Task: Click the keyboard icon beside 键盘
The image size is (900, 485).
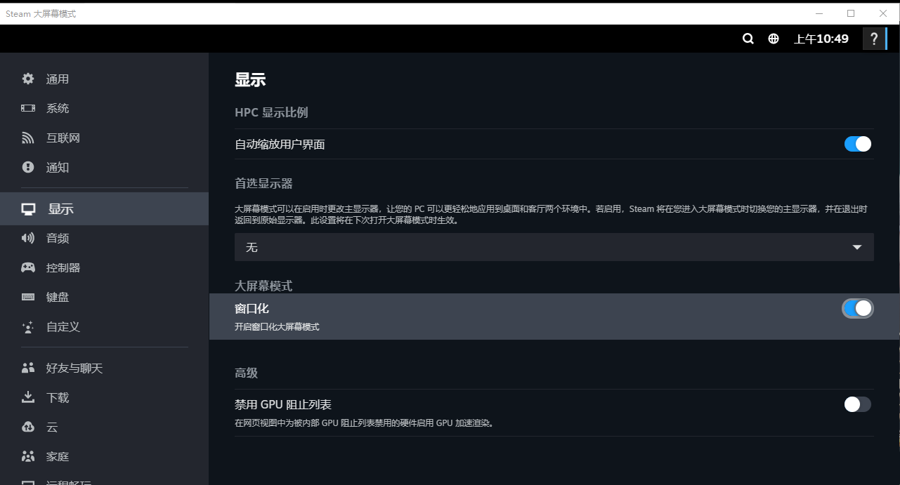Action: (28, 297)
